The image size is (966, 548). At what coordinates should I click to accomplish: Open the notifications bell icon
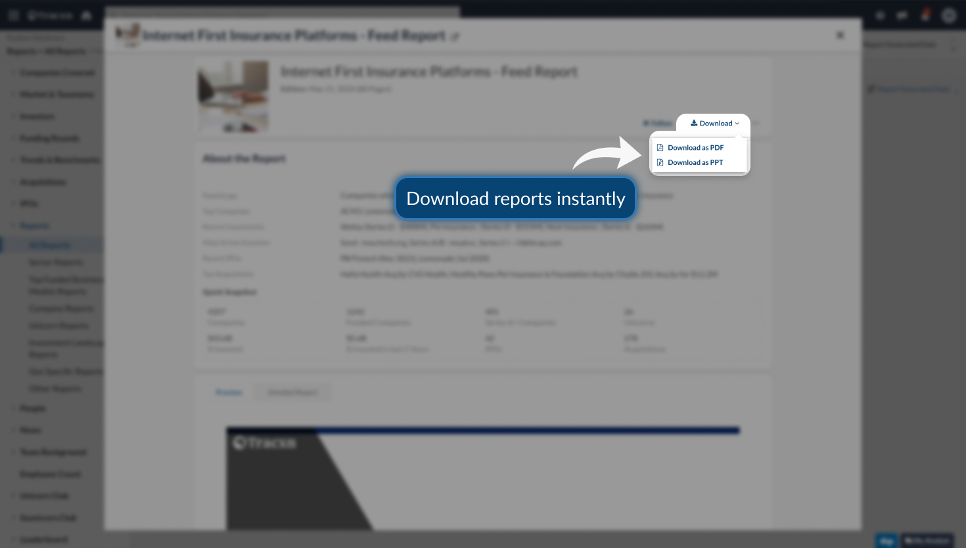[x=925, y=15]
